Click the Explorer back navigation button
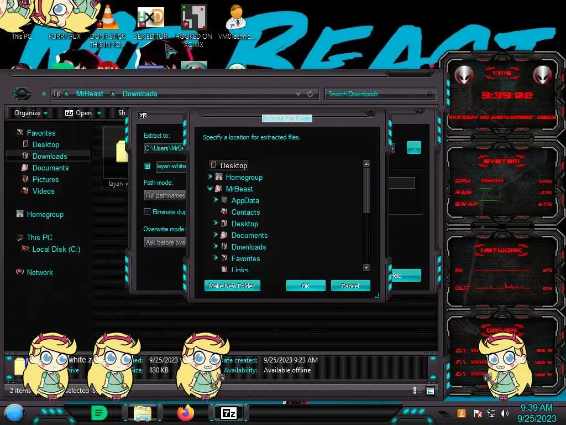This screenshot has width=566, height=425. (22, 94)
